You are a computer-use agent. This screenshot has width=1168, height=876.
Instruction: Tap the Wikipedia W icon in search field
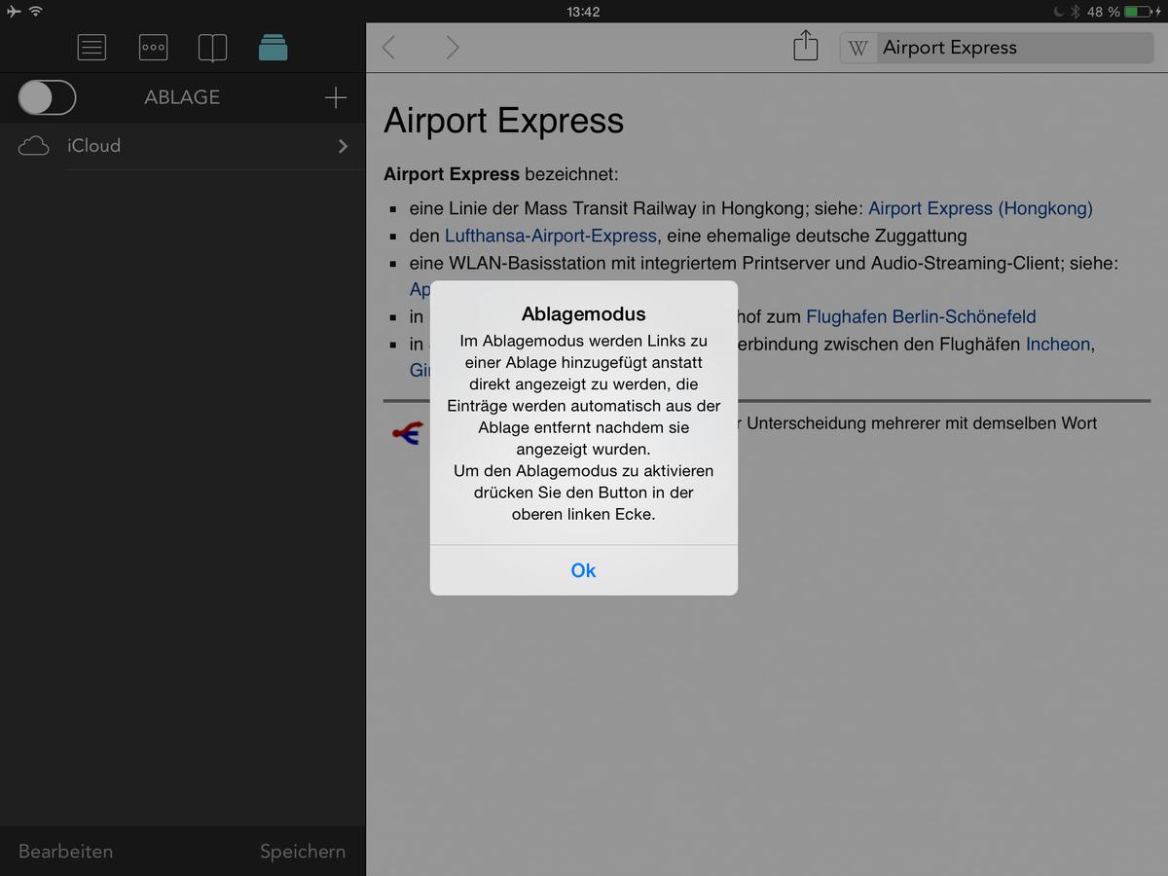click(858, 48)
